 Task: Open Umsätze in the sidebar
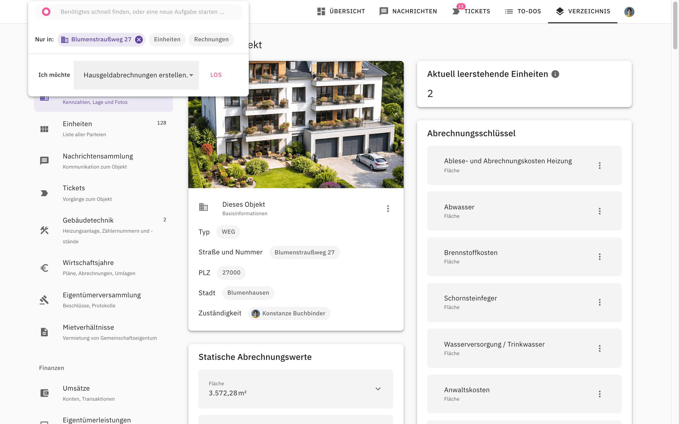point(103,393)
